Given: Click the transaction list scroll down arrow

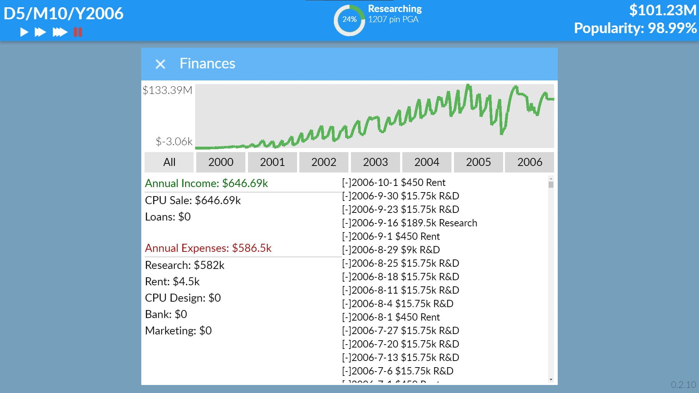Looking at the screenshot, I should pyautogui.click(x=551, y=380).
